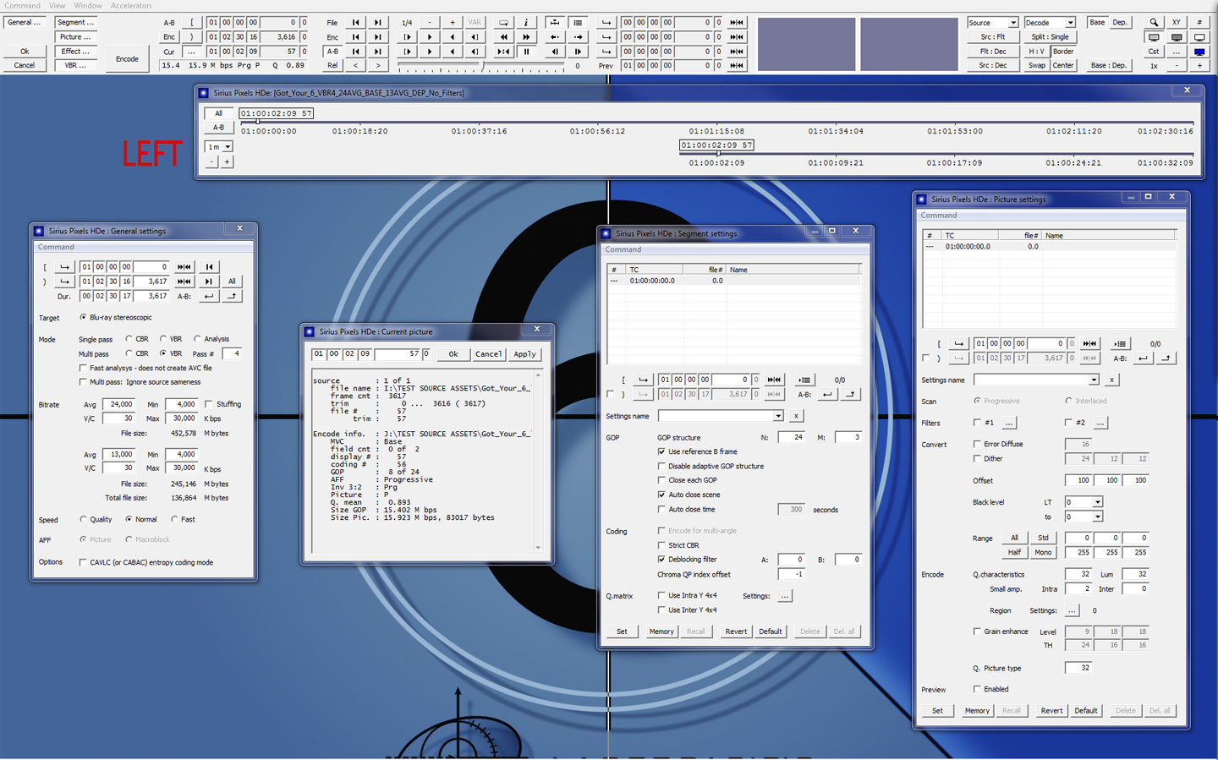Open Command menu in Segment settings window
Image resolution: width=1218 pixels, height=760 pixels.
[623, 249]
